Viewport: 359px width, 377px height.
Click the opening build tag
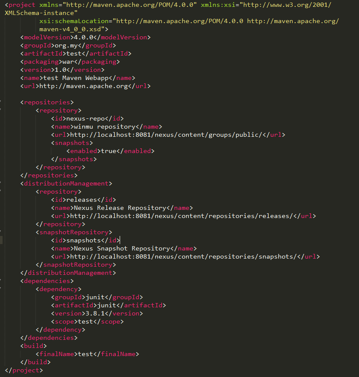pos(33,346)
